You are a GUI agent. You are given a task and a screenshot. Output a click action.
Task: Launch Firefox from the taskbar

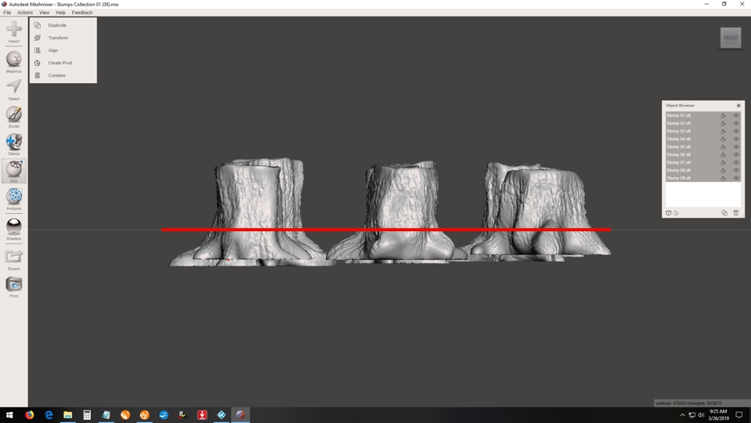tap(30, 415)
